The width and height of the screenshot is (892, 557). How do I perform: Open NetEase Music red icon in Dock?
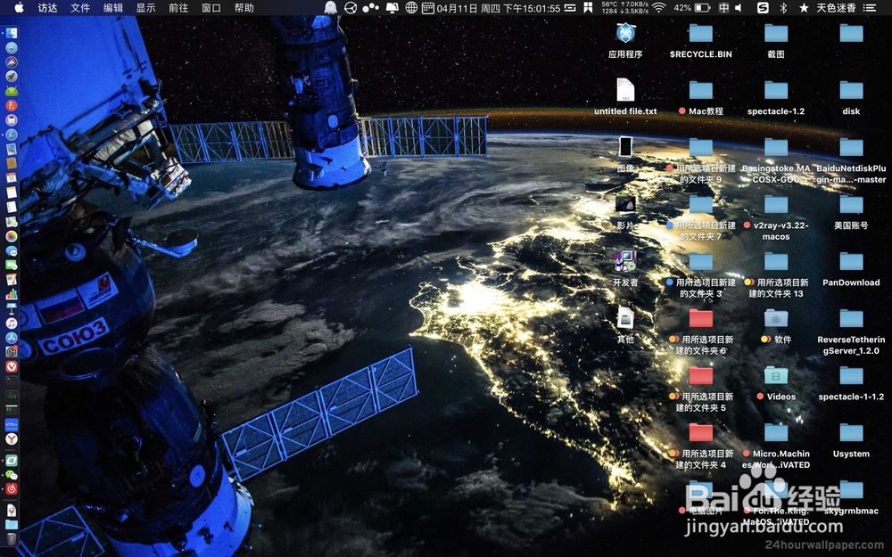[12, 488]
